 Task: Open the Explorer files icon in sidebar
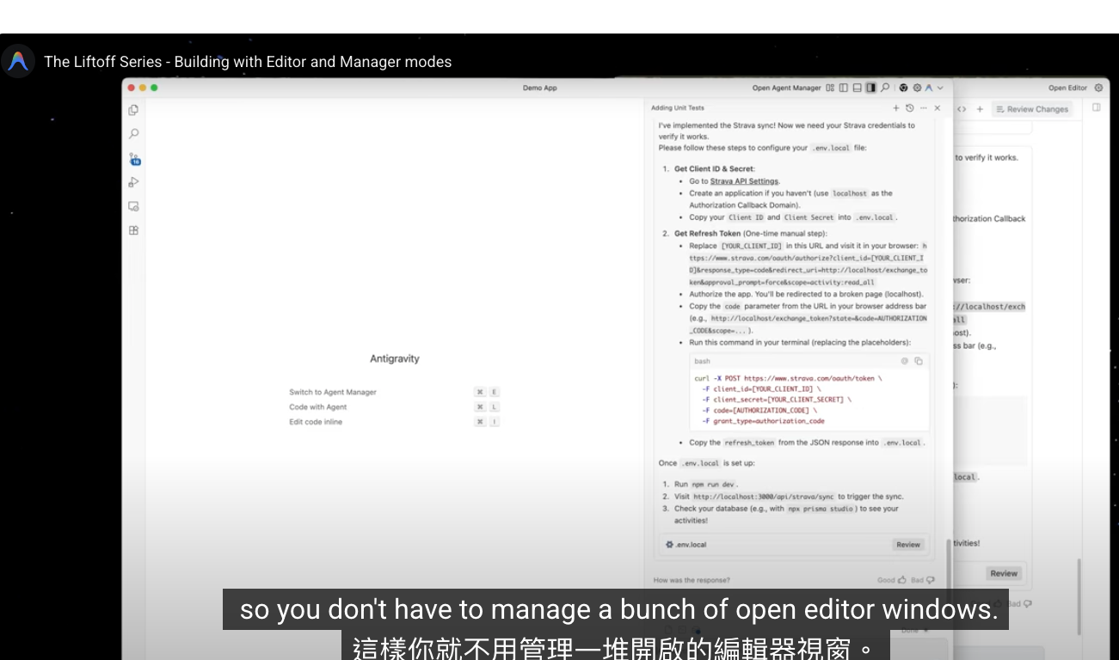pos(133,110)
